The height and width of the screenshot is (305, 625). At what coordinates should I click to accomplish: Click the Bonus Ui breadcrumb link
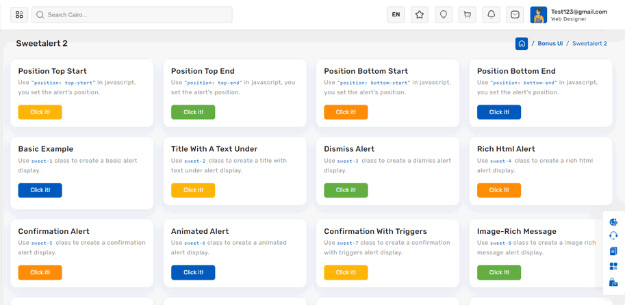click(550, 43)
